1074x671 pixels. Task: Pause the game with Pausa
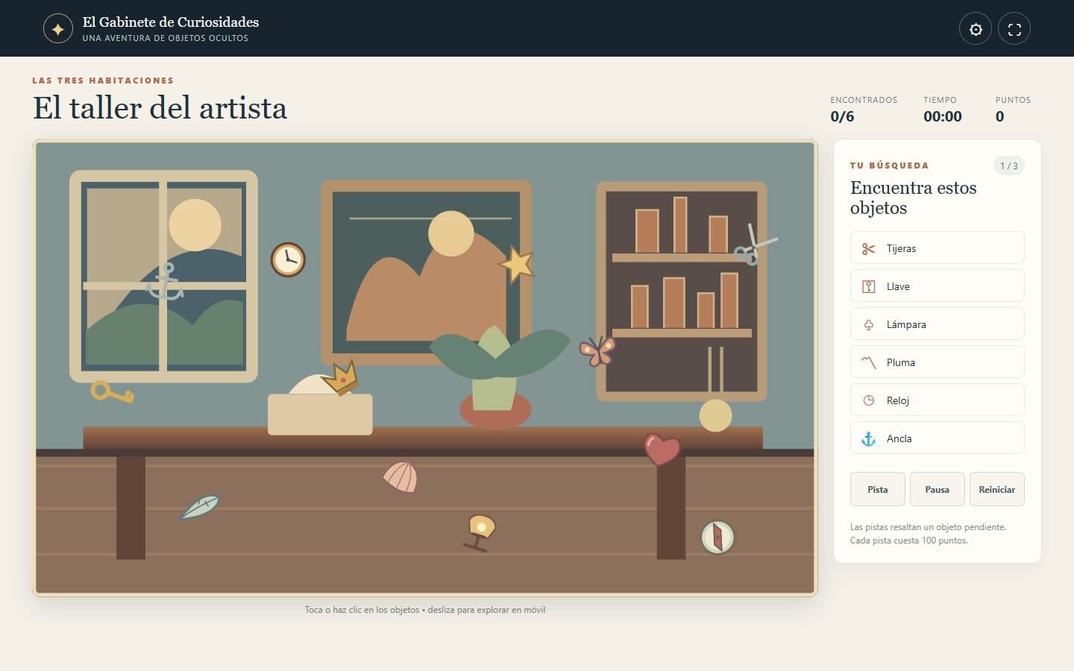[x=938, y=489]
